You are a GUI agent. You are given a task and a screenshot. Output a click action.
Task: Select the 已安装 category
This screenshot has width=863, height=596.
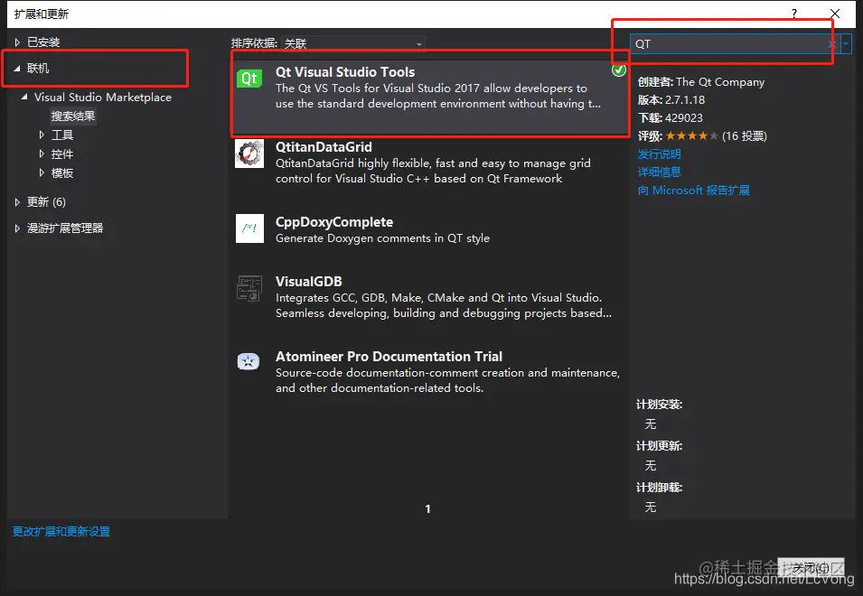(43, 42)
